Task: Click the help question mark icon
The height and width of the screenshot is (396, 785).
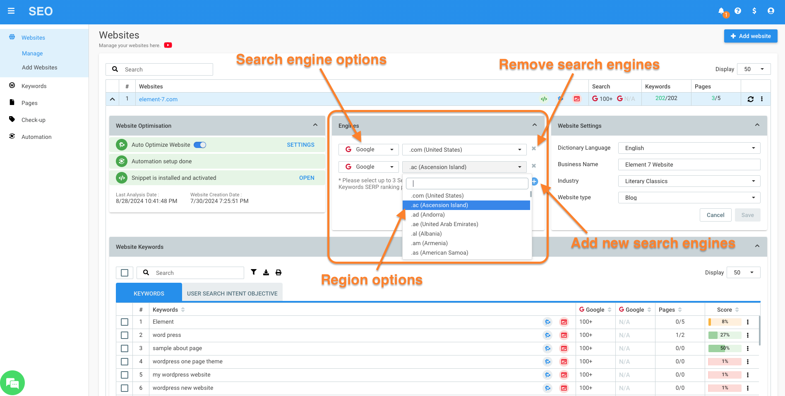Action: (x=738, y=11)
